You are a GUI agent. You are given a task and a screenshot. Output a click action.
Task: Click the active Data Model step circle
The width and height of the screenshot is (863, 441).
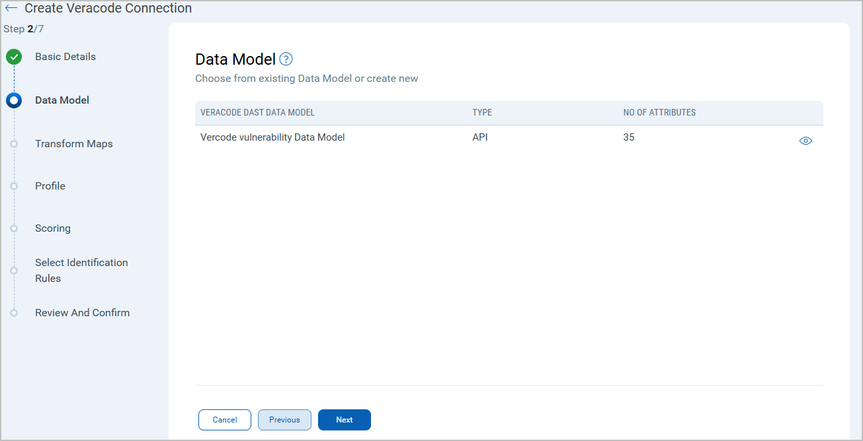(14, 100)
